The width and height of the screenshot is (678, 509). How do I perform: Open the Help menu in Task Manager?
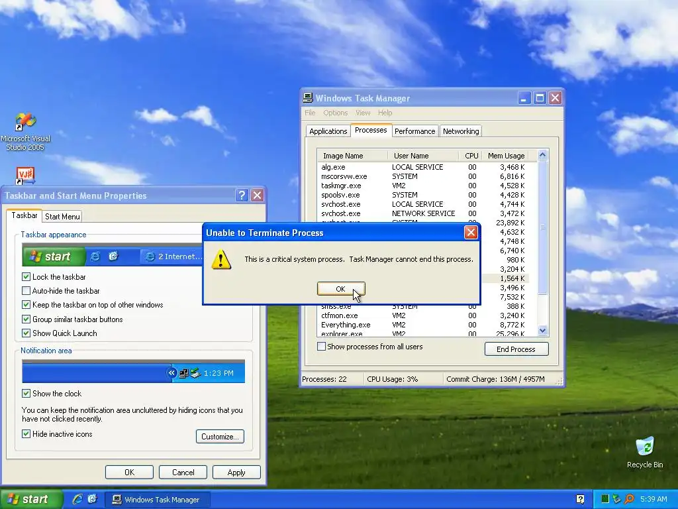(x=385, y=113)
